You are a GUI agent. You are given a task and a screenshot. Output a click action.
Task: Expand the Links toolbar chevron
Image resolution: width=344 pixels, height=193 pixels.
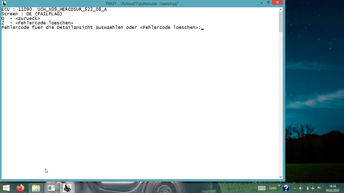[x=279, y=185]
